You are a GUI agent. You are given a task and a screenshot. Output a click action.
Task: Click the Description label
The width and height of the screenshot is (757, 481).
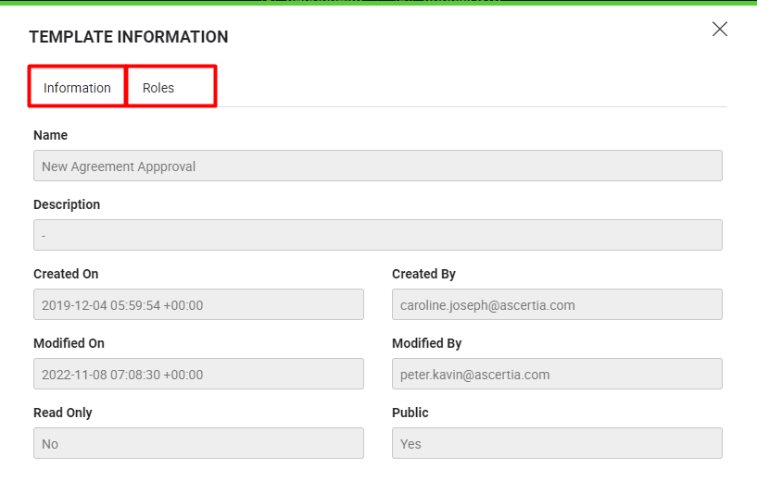[x=67, y=204]
